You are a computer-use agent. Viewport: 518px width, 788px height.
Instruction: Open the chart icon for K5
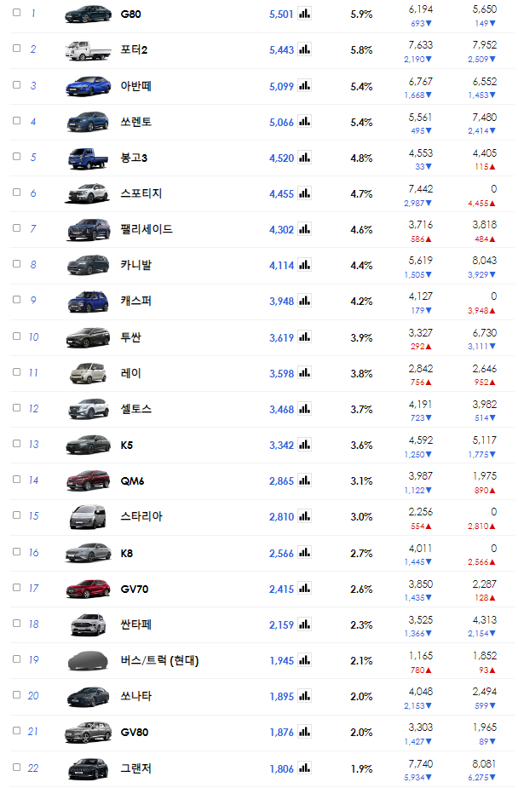304,445
